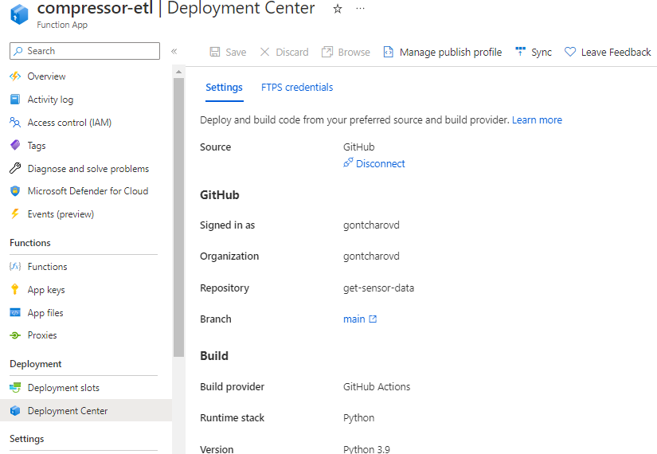Viewport: 657px width, 454px height.
Task: Open the Learn more link
Action: coord(537,120)
